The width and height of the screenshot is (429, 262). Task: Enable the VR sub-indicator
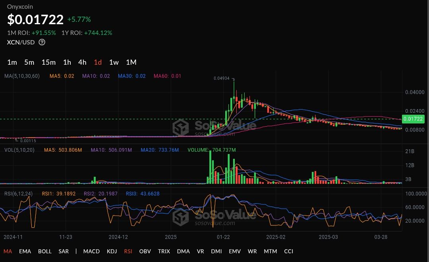pos(200,251)
